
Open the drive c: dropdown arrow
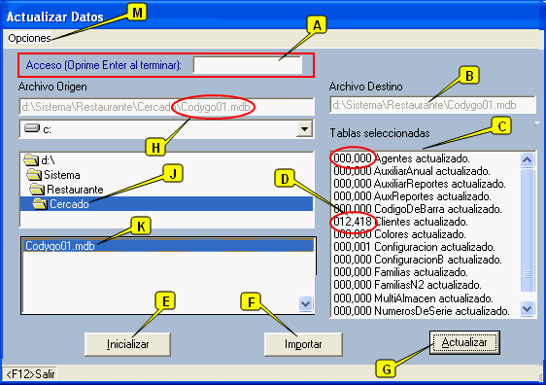click(x=304, y=129)
